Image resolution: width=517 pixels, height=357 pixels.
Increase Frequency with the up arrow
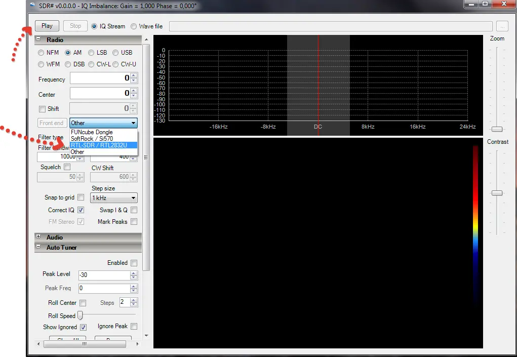click(134, 76)
